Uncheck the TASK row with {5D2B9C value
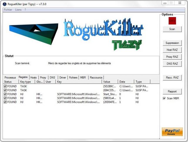The height and width of the screenshot is (142, 188). coord(5,86)
